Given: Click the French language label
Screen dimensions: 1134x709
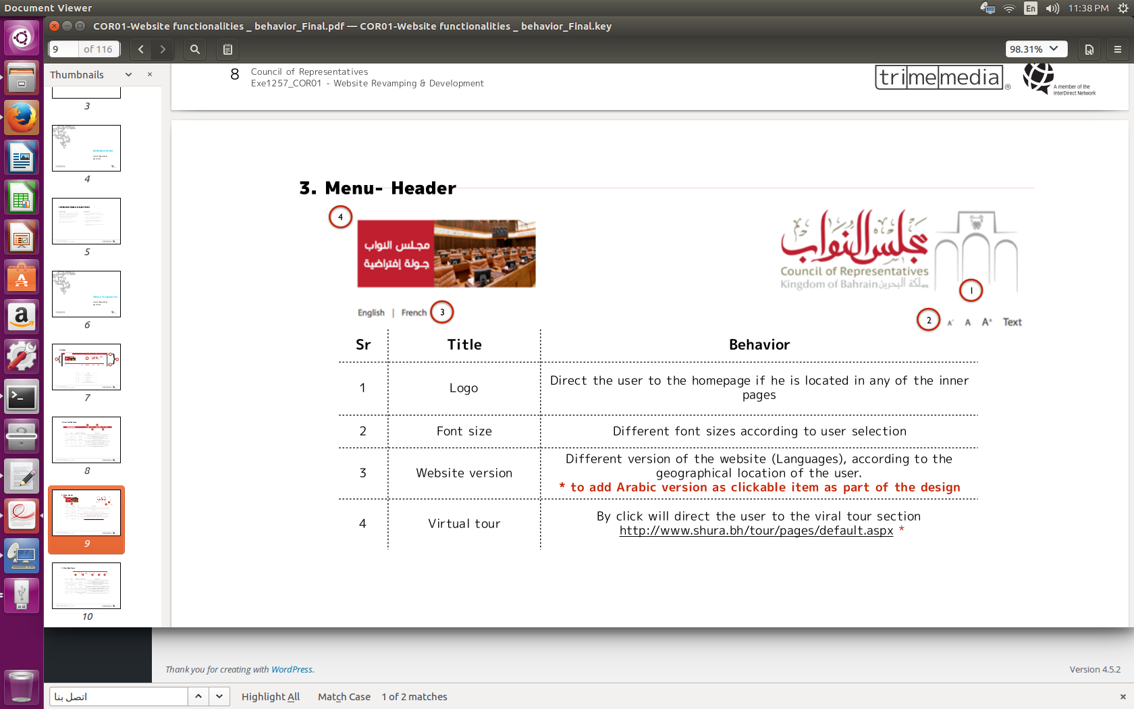Looking at the screenshot, I should tap(414, 313).
